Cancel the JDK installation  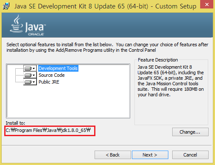click(x=190, y=155)
